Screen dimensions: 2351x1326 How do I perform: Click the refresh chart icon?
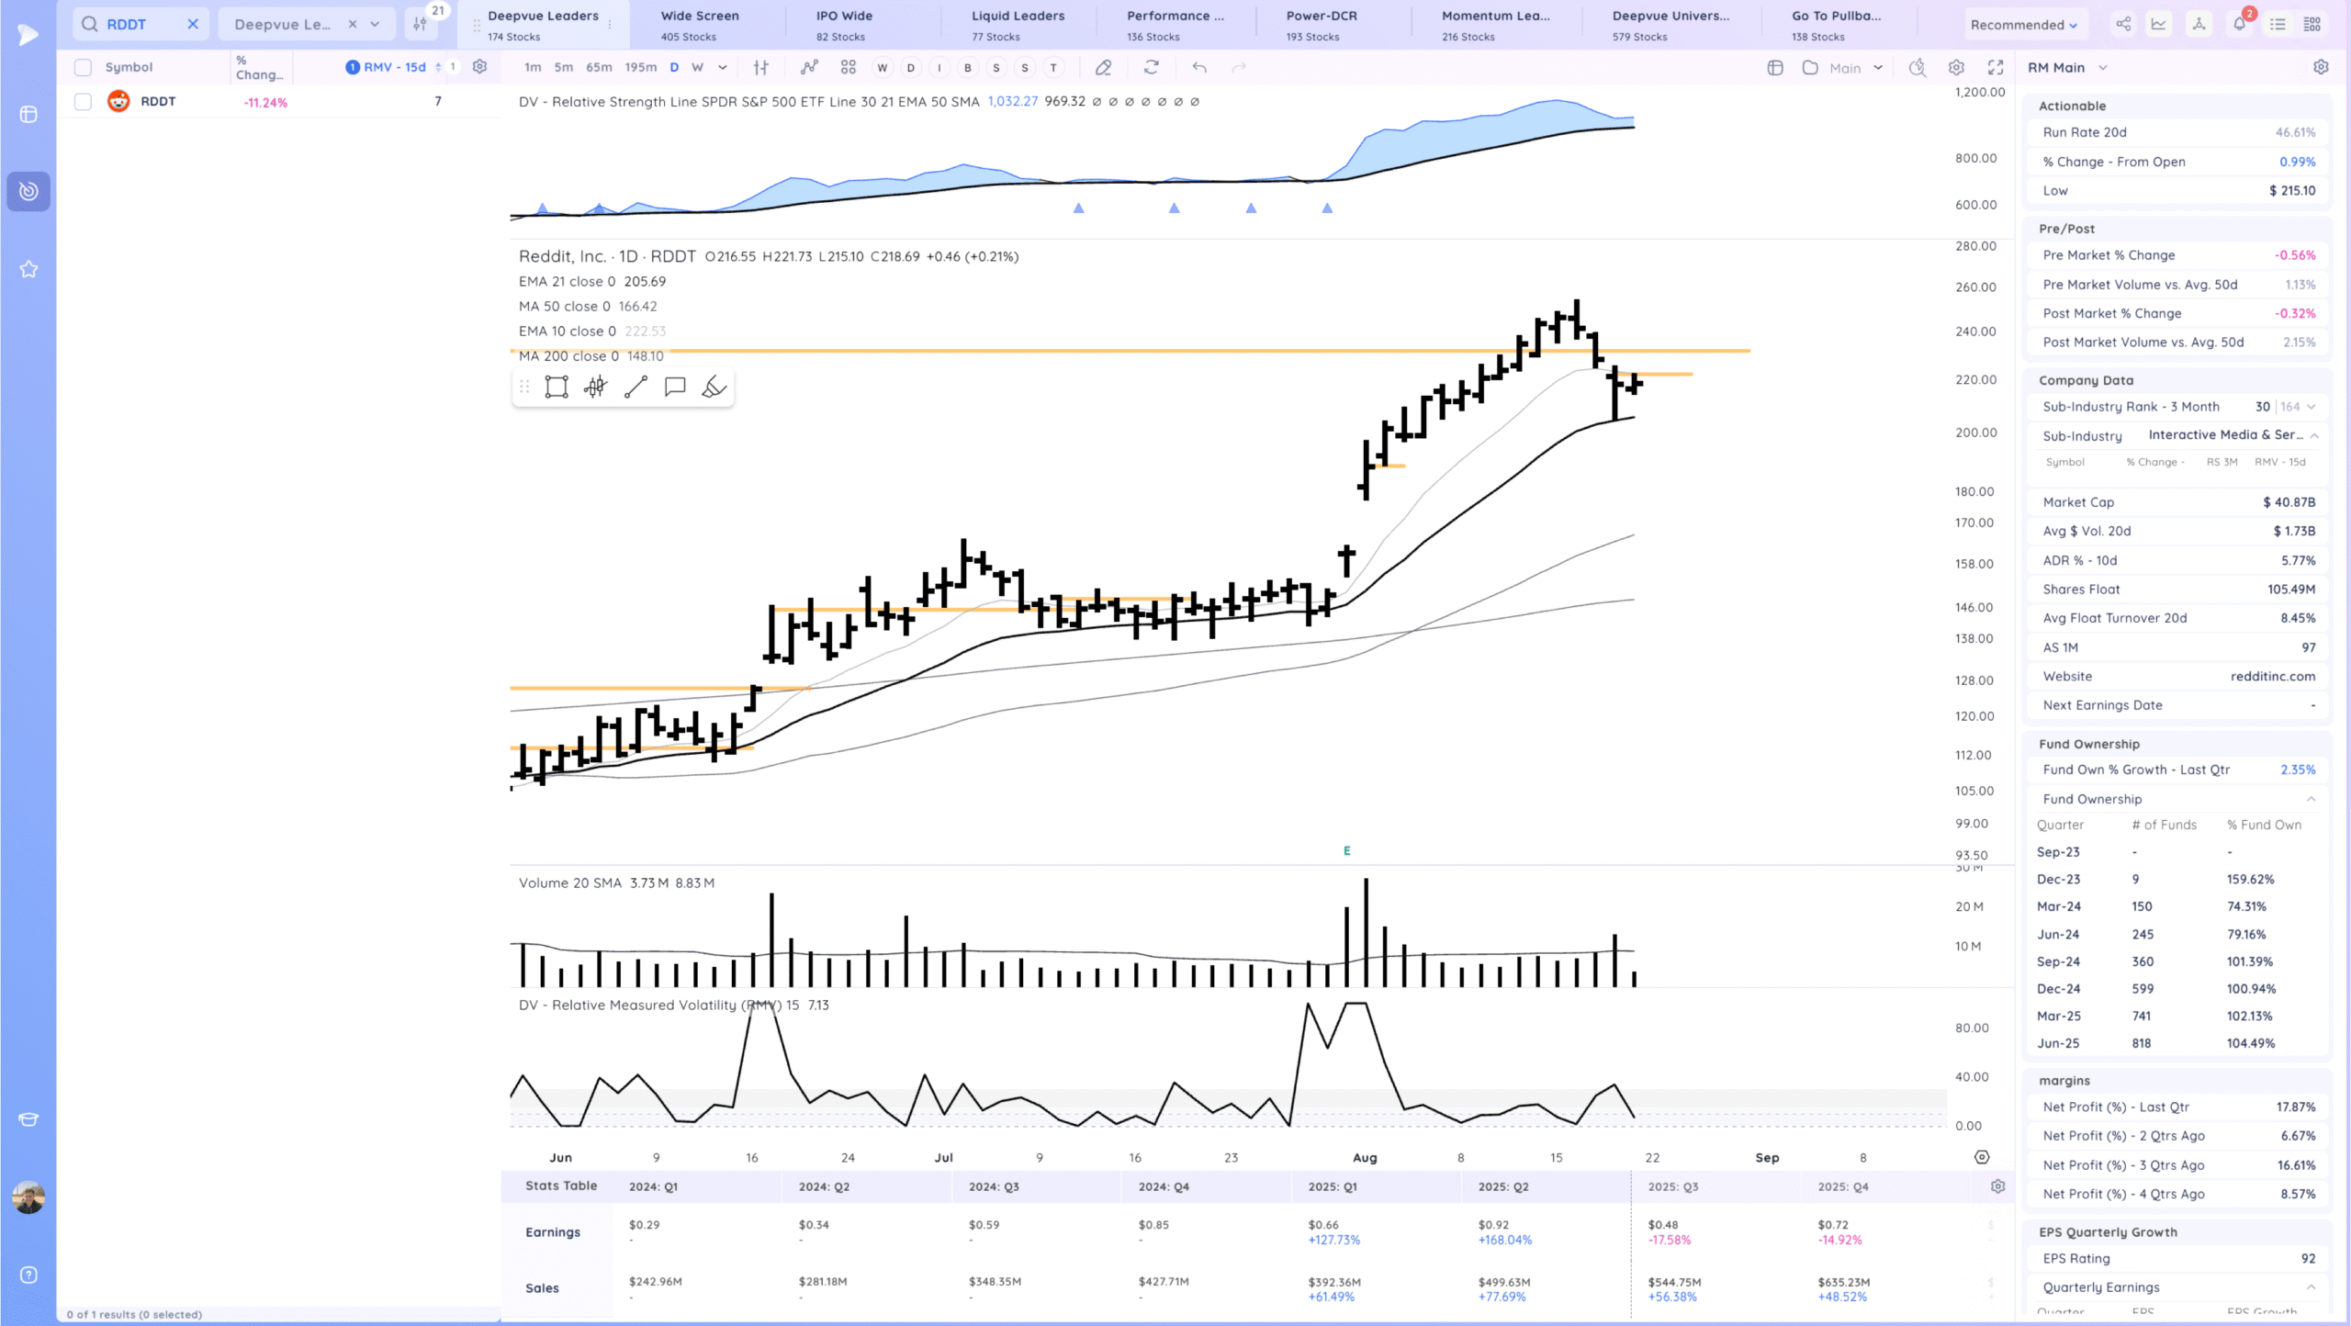click(1152, 67)
